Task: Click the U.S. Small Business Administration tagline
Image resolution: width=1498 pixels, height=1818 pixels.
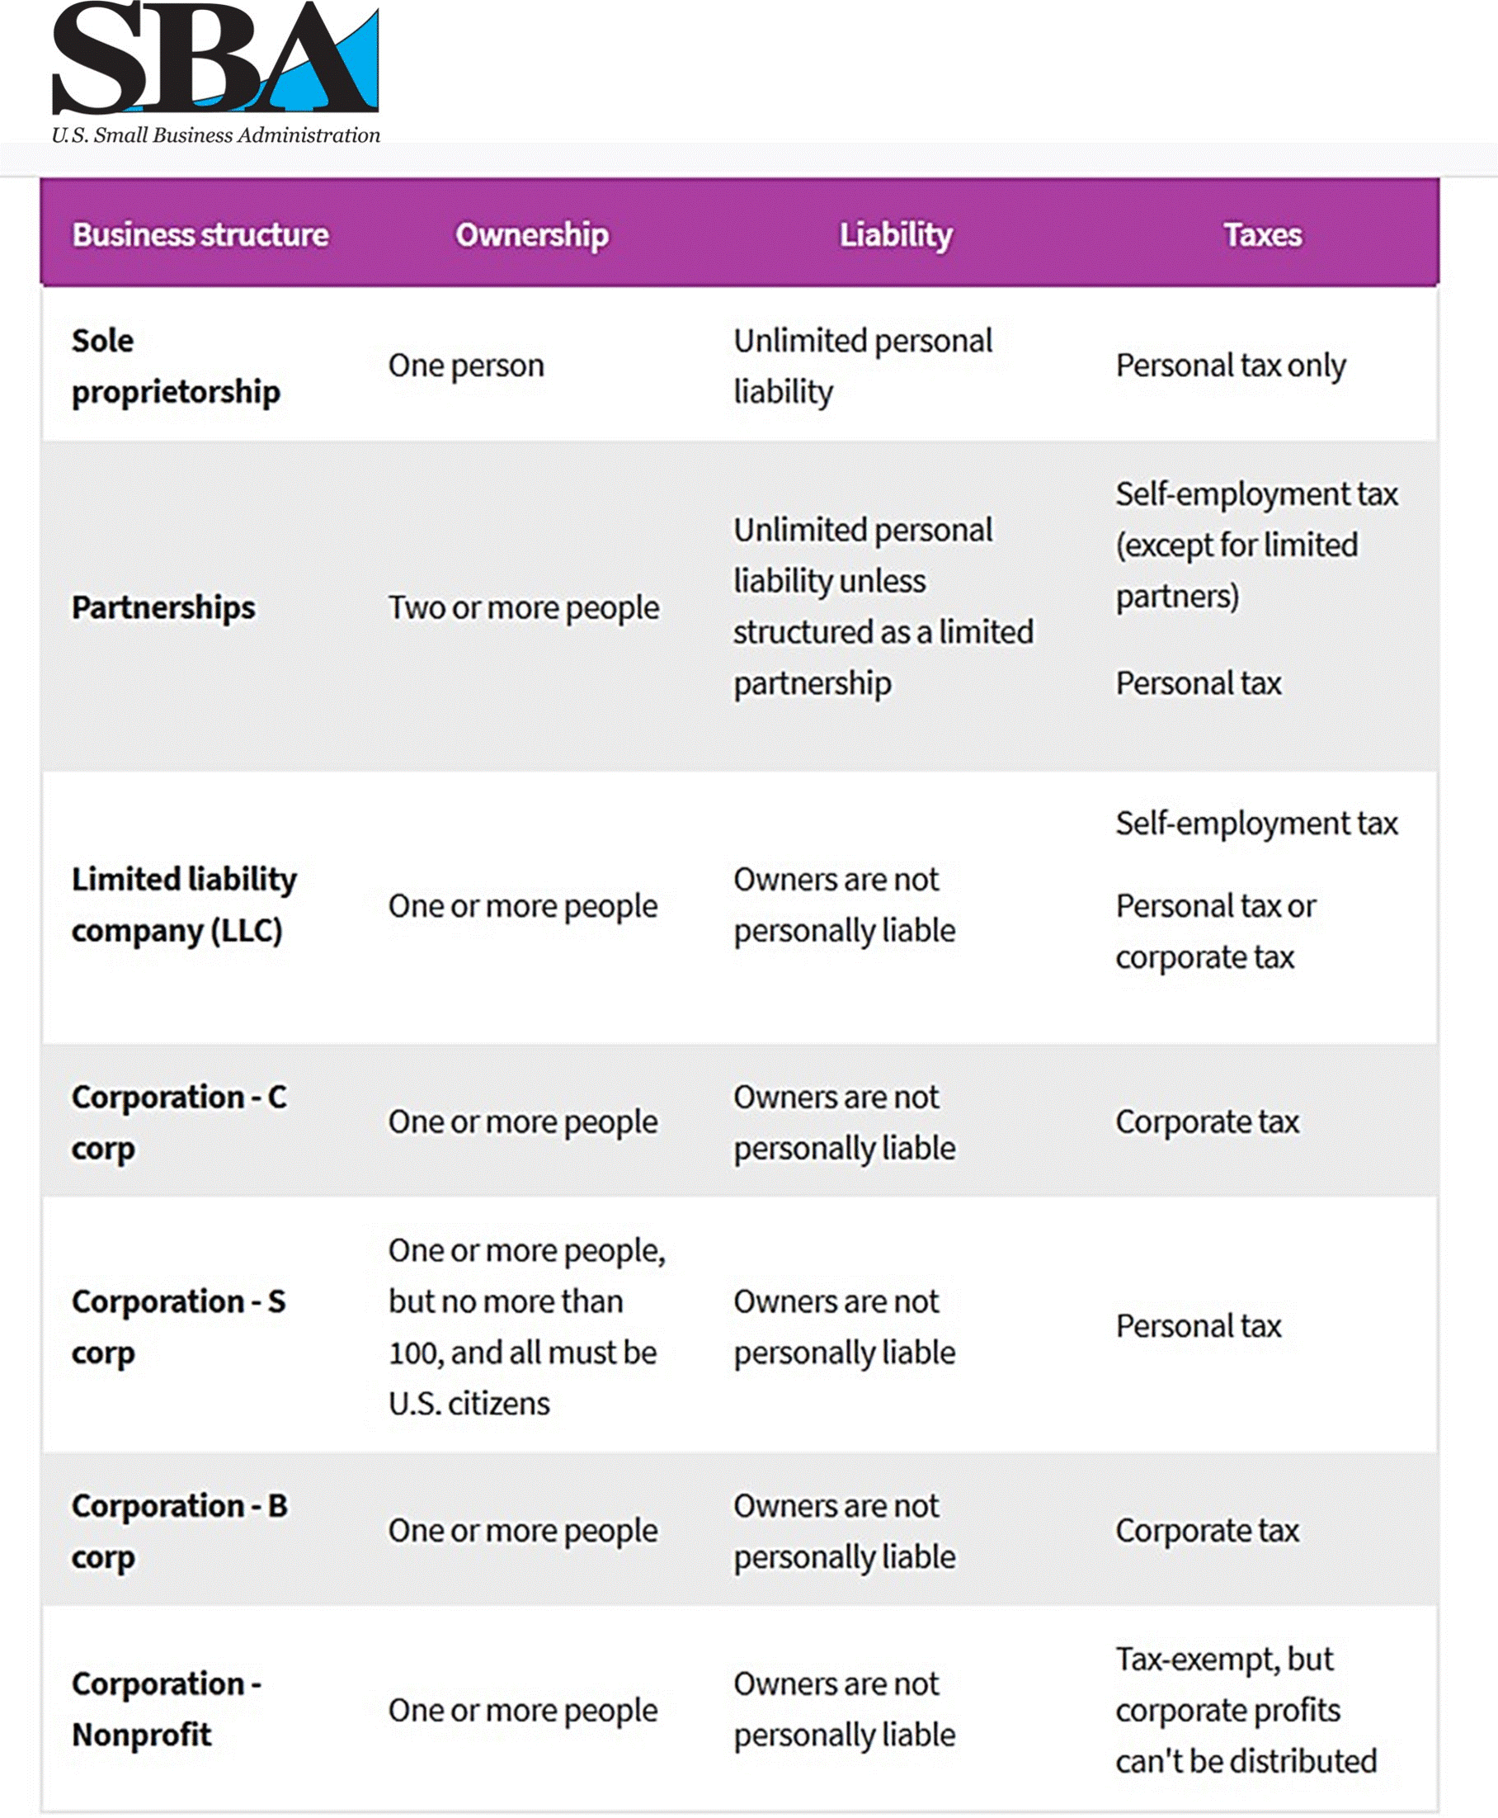Action: [216, 135]
